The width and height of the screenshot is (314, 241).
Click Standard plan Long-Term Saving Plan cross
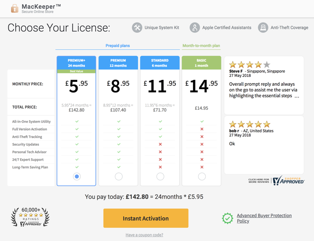[x=160, y=167]
